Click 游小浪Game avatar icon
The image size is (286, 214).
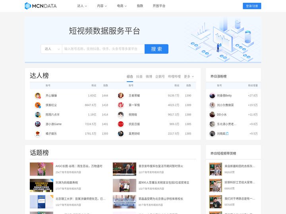pyautogui.click(x=38, y=124)
